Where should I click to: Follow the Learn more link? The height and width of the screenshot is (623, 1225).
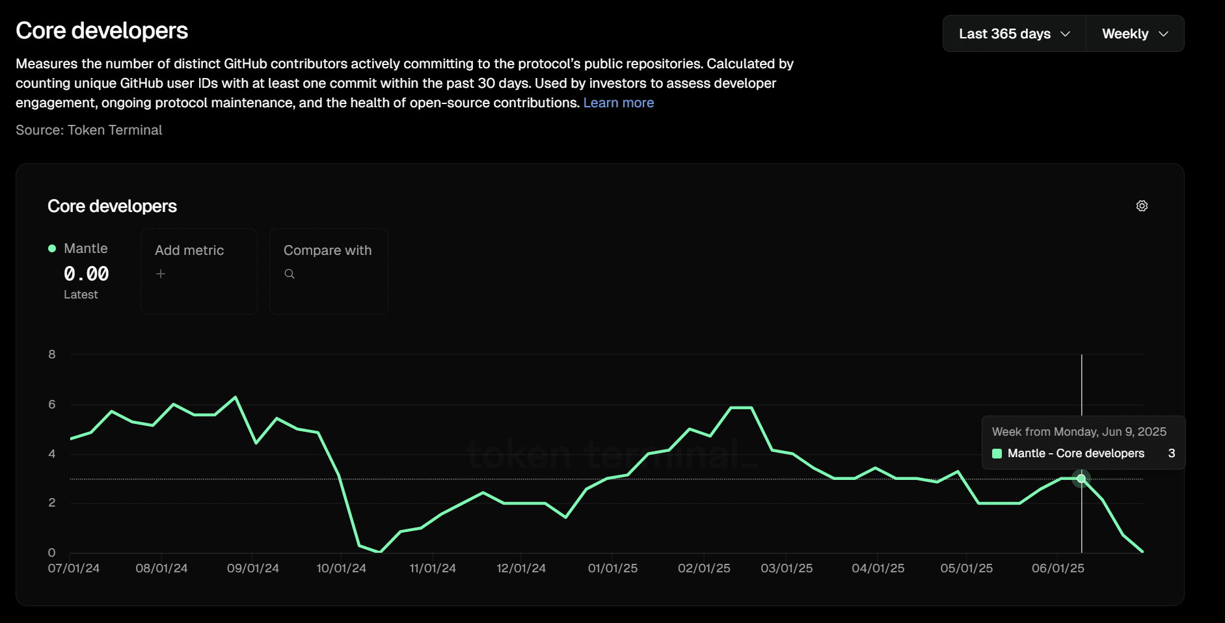coord(618,103)
